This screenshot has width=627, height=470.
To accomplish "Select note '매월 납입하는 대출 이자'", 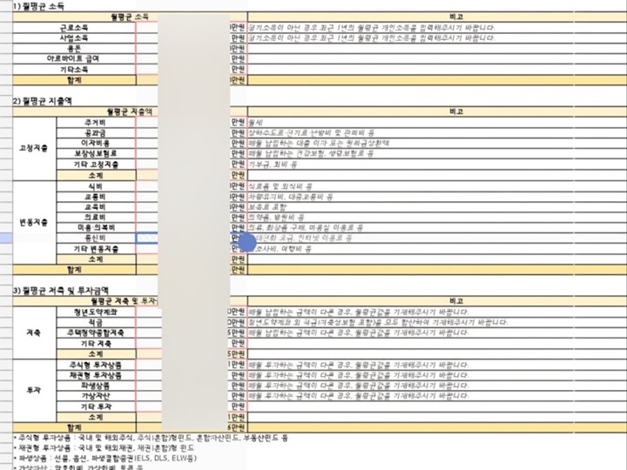I will pyautogui.click(x=436, y=143).
